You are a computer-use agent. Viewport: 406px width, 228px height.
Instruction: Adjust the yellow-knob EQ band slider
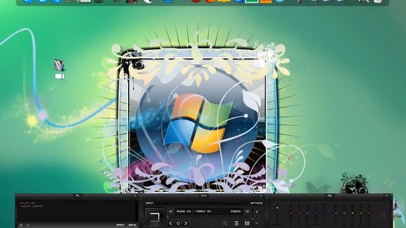pos(353,213)
